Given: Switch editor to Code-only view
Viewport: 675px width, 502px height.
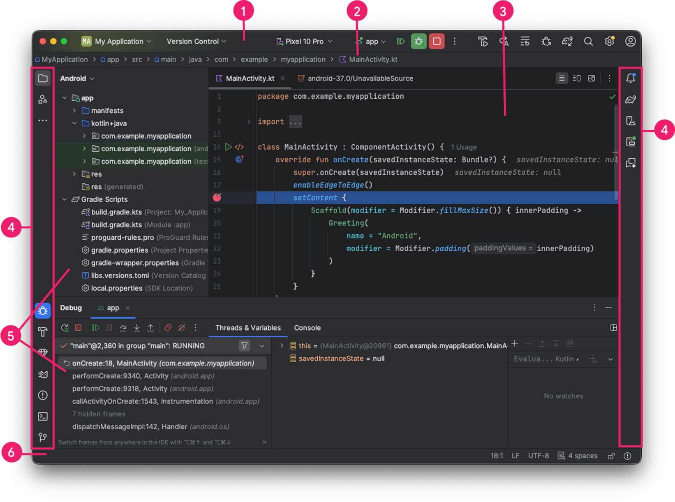Looking at the screenshot, I should click(x=562, y=78).
